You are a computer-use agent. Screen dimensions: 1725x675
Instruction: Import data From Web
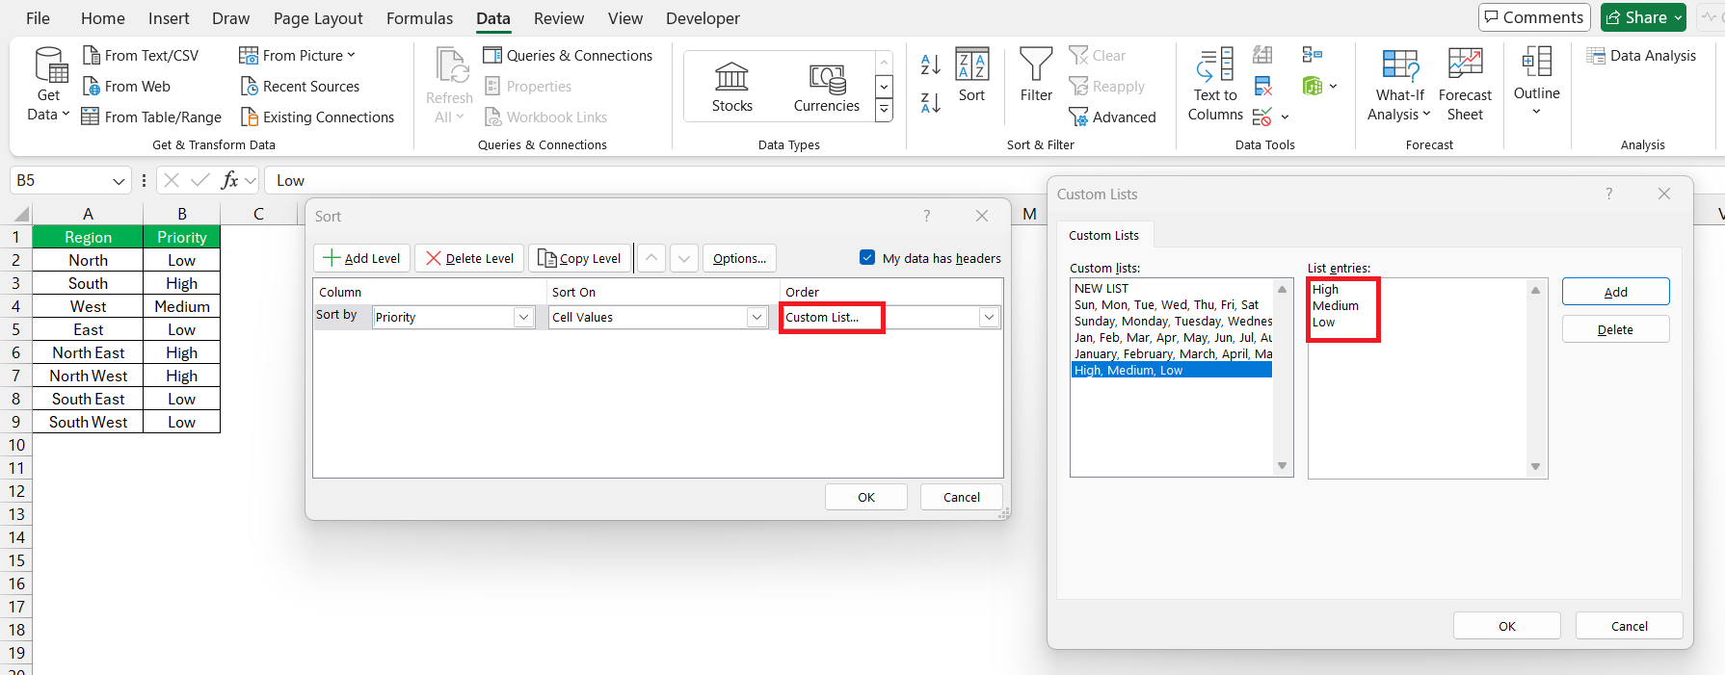[126, 87]
